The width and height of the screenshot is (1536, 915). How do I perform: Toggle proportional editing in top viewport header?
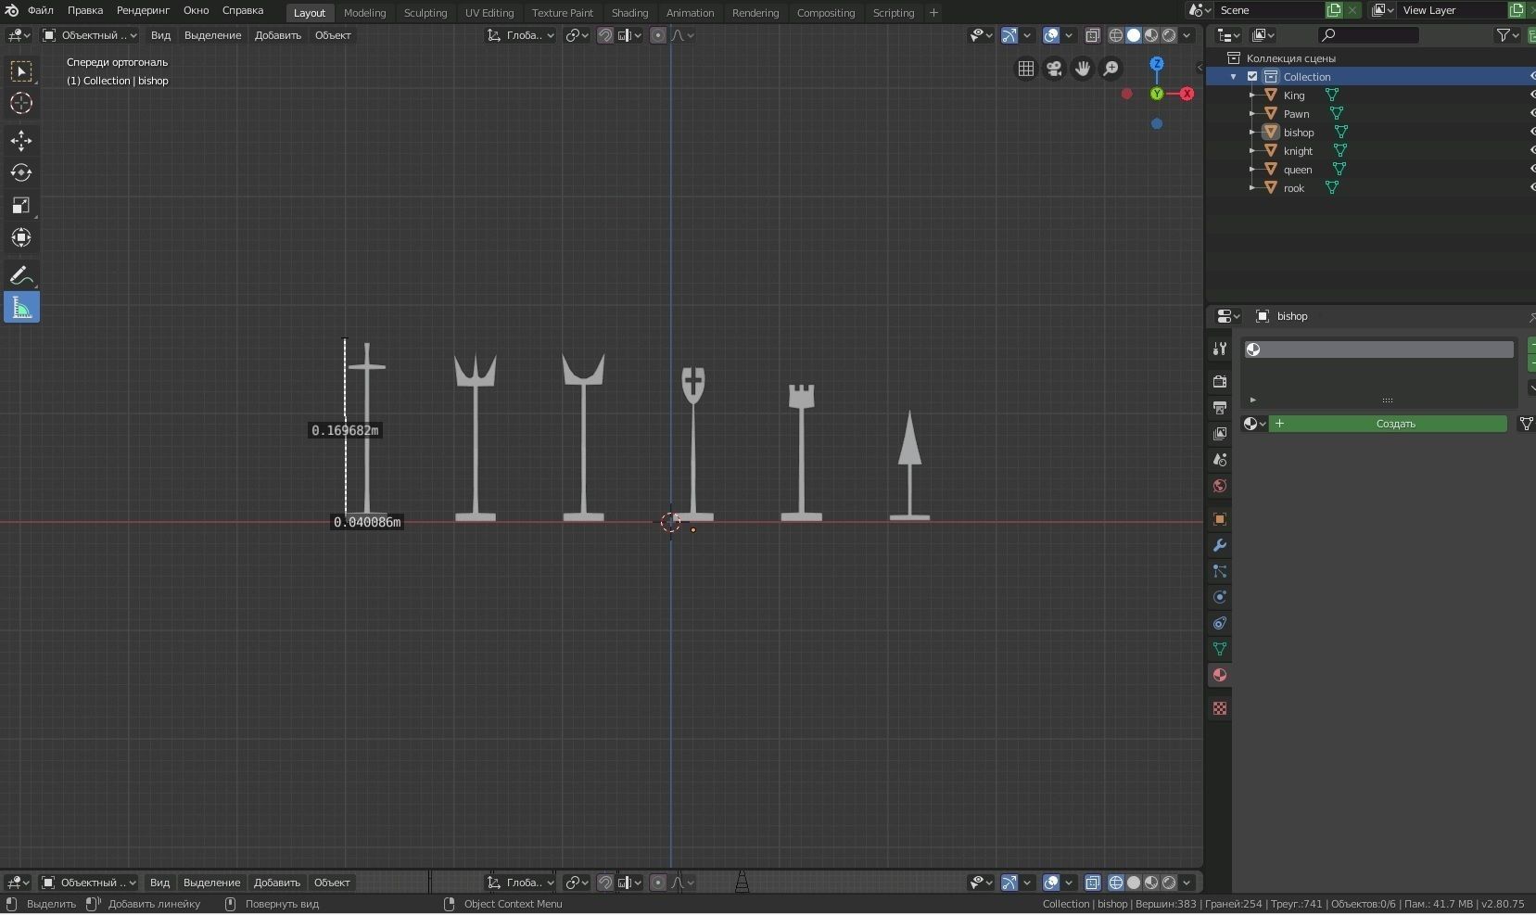coord(658,35)
